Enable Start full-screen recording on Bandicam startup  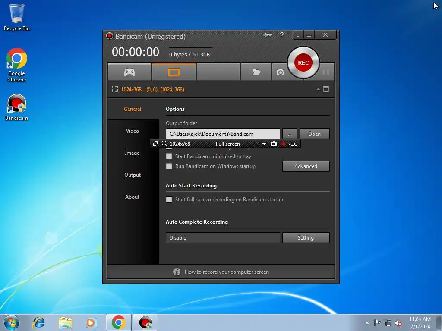(x=169, y=199)
